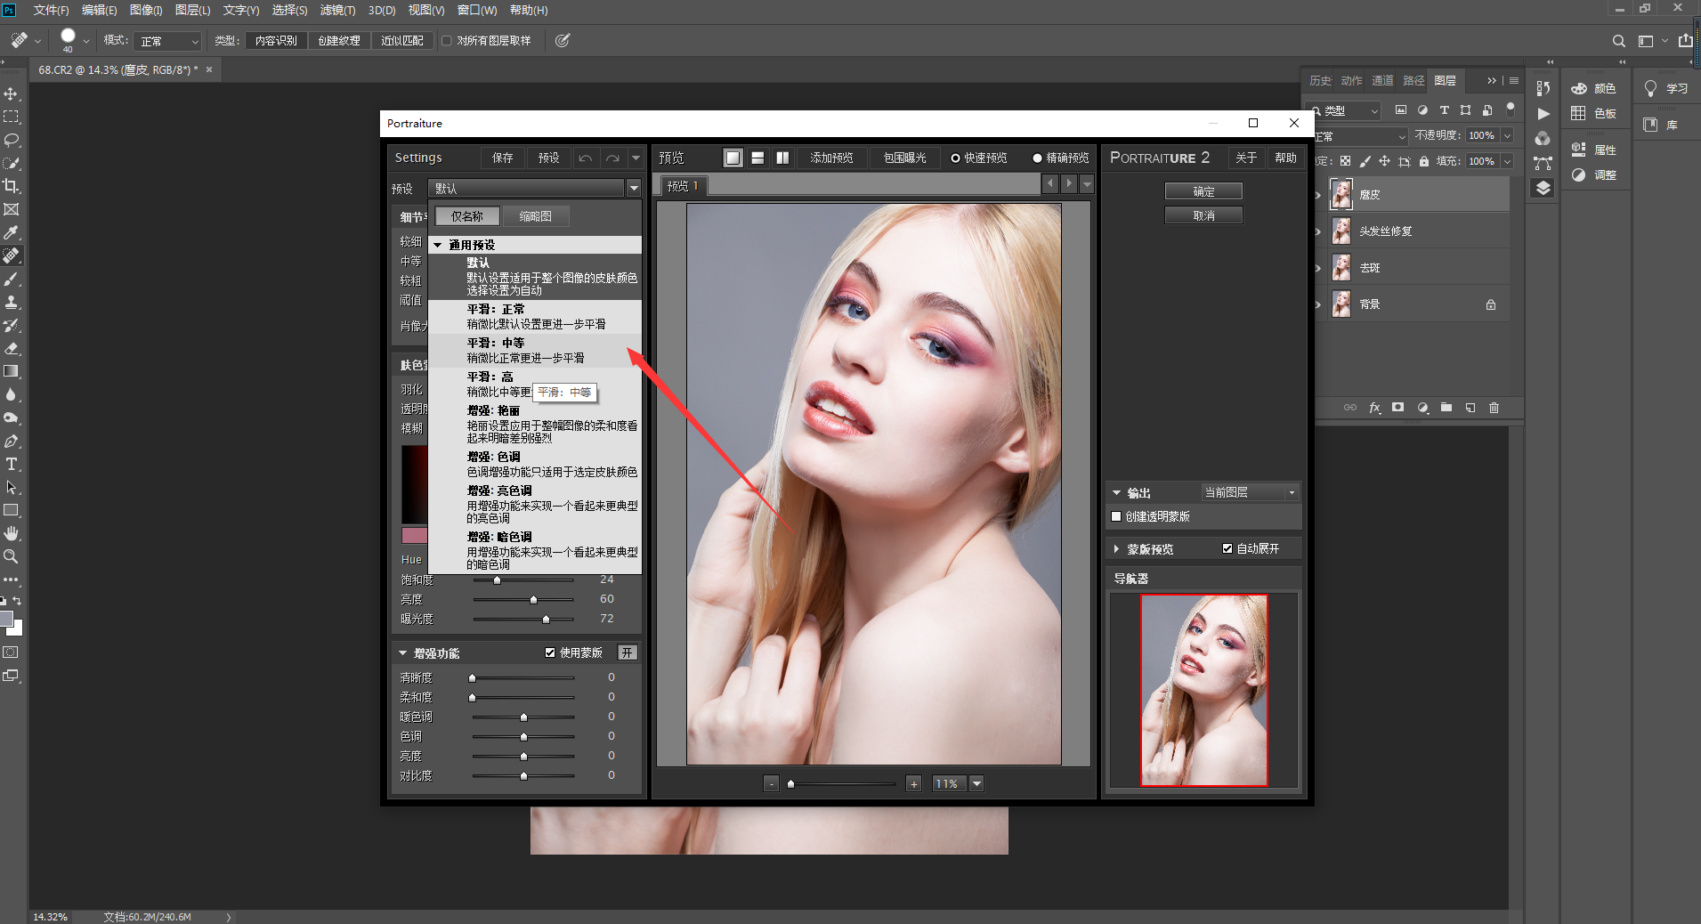
Task: Select the Horizontal Type tool
Action: [12, 464]
